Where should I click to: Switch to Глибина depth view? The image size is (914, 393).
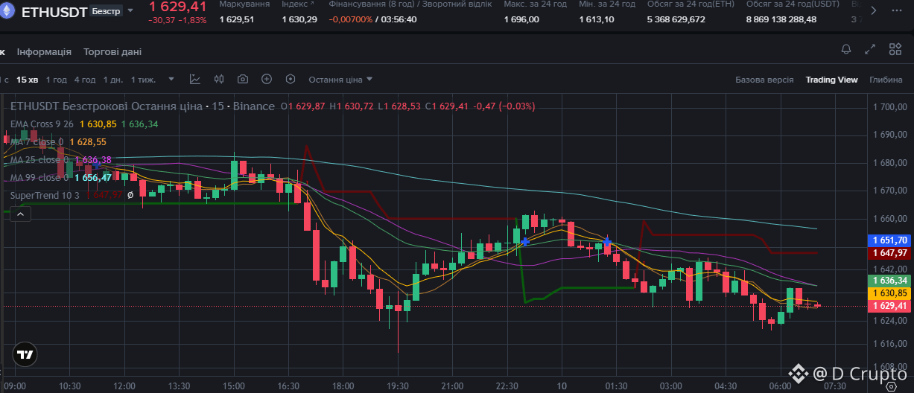[886, 80]
